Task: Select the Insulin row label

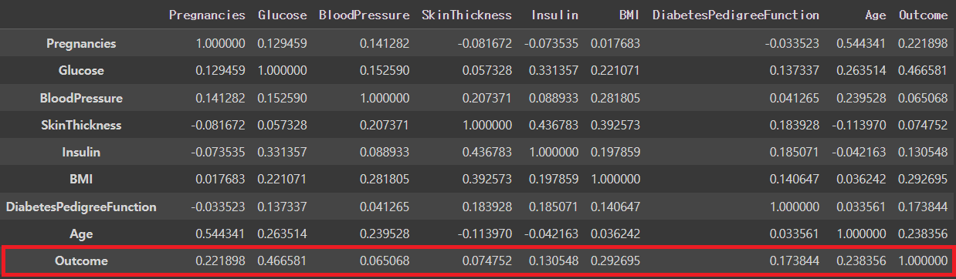Action: click(81, 153)
